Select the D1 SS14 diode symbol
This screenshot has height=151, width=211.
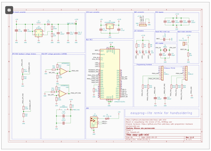[x=49, y=24]
